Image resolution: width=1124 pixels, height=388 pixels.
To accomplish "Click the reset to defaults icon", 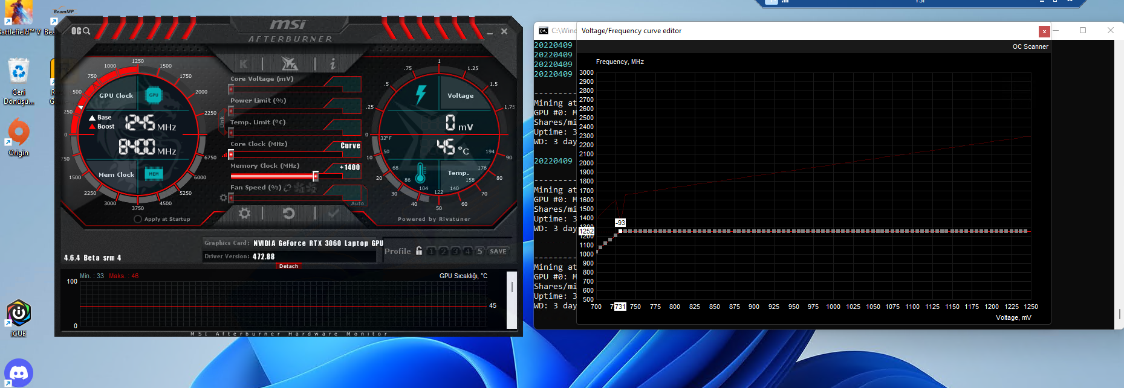I will pos(288,213).
